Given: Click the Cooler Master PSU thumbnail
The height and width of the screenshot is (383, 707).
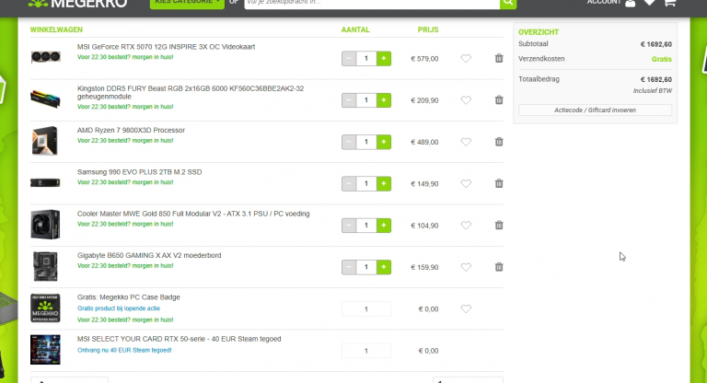Looking at the screenshot, I should pos(45,225).
